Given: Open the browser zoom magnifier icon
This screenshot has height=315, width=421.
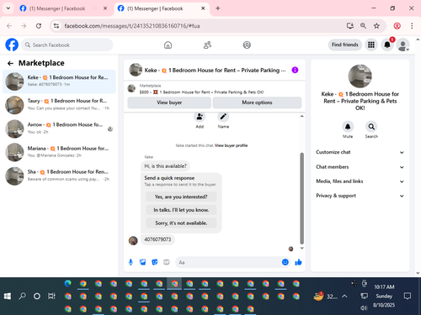Looking at the screenshot, I should point(363,26).
